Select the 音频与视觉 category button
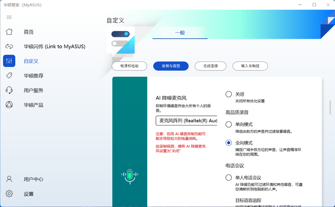Viewport: 335px width, 207px height. click(x=171, y=66)
